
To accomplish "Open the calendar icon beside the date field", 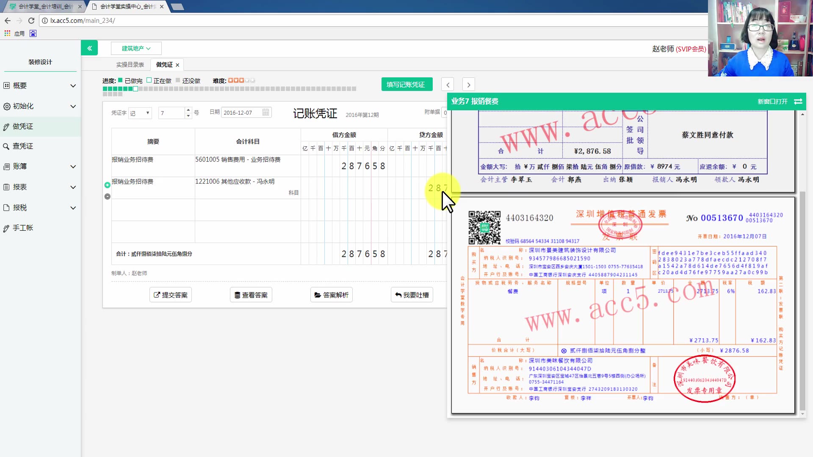I will pyautogui.click(x=265, y=112).
